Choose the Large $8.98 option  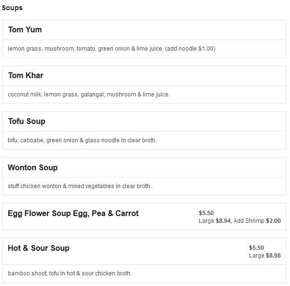coord(265,256)
